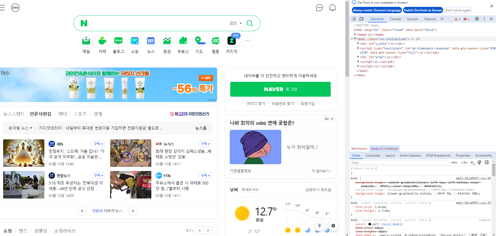Screen dimensions: 496x236
Task: Click the green search magnifier icon
Action: [250, 23]
